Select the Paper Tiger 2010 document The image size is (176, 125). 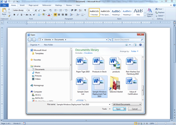pos(83,65)
